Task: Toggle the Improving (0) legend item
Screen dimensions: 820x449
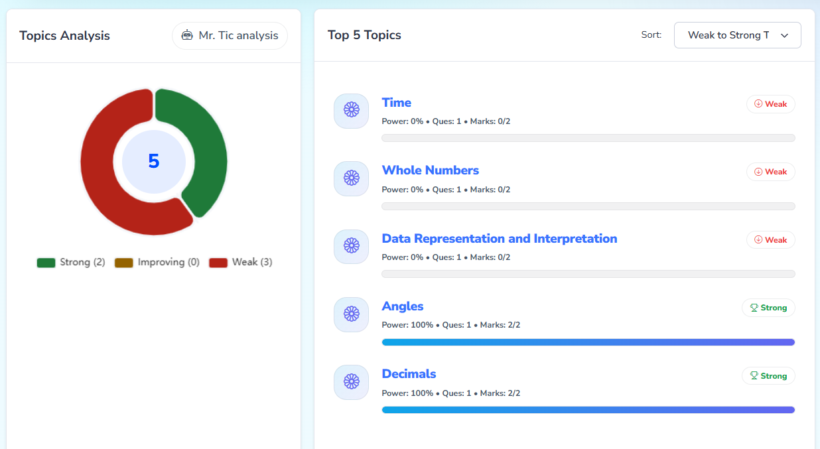Action: [x=157, y=262]
